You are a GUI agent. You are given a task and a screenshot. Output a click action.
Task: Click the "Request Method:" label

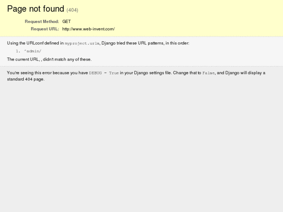42,22
